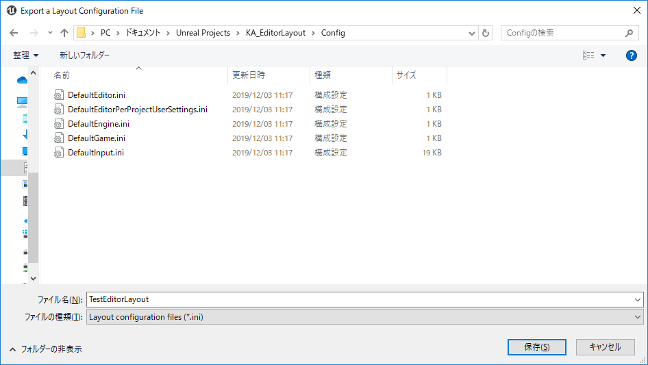Sort by the サイズ column header
This screenshot has height=365, width=648.
(x=406, y=75)
